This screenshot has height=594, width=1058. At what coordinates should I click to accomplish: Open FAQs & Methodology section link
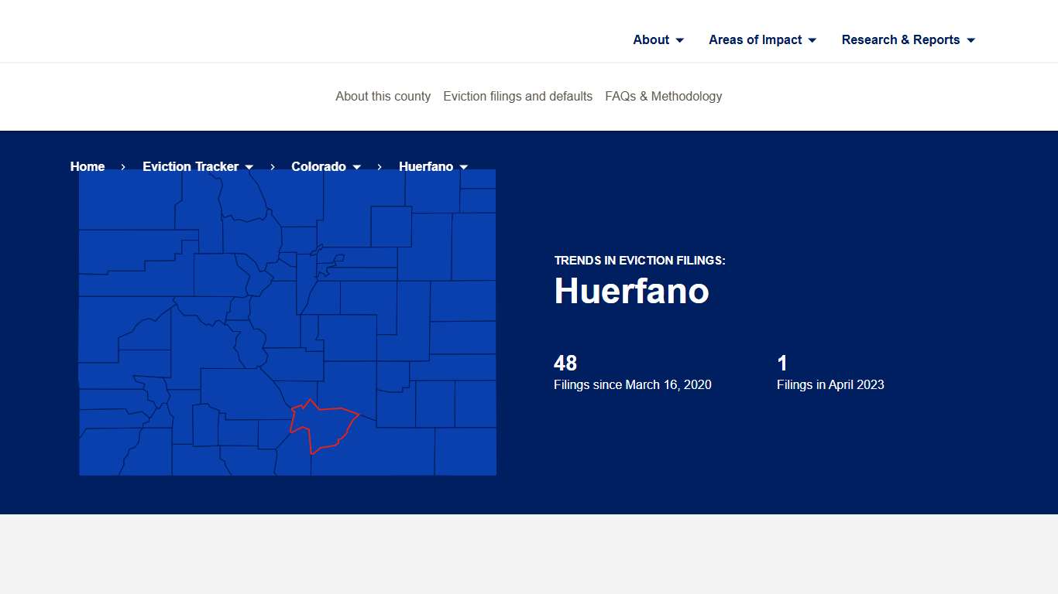click(663, 97)
